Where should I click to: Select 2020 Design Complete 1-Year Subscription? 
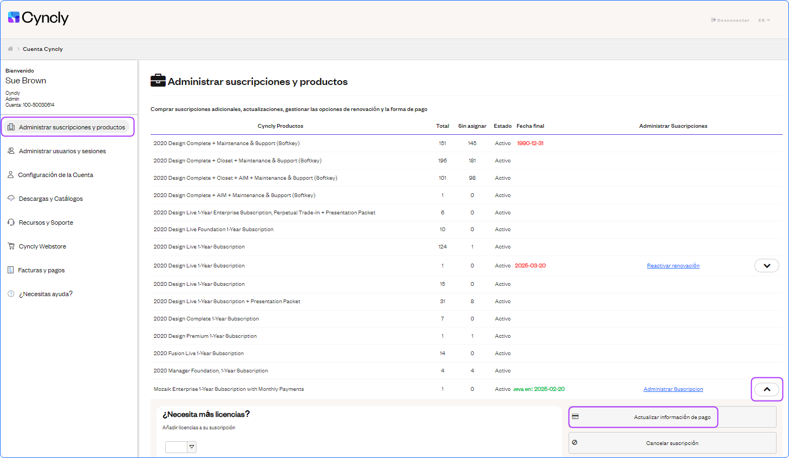[466, 319]
